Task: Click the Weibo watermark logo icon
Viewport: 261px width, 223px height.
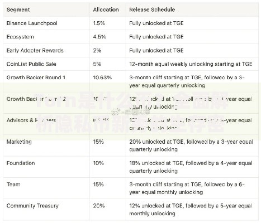Action: pyautogui.click(x=116, y=111)
